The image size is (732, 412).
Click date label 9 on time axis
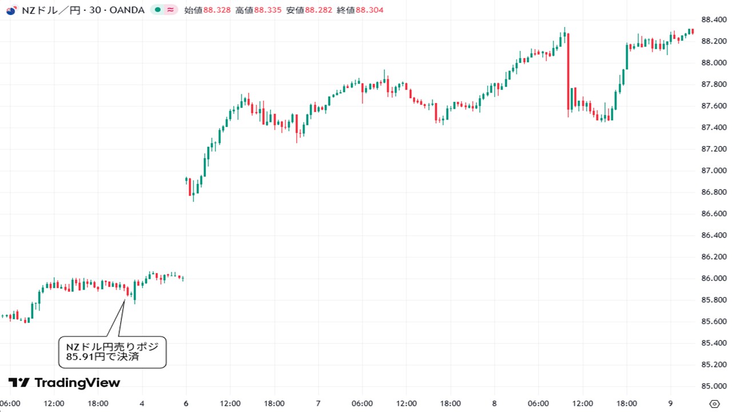coord(670,403)
